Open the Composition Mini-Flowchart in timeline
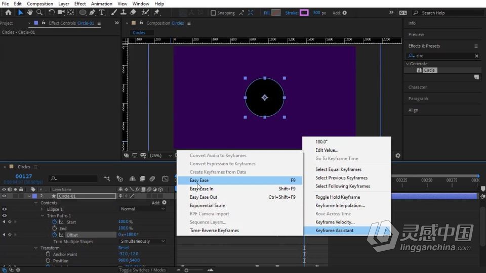486x273 pixels. pyautogui.click(x=107, y=178)
